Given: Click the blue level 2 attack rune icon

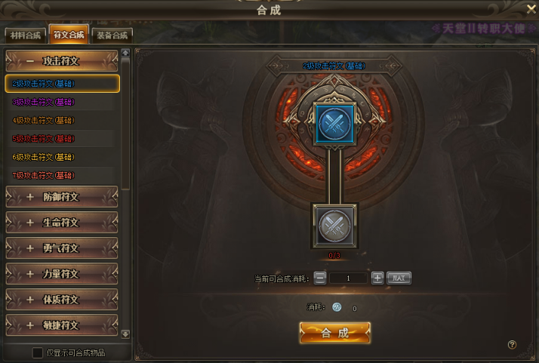Looking at the screenshot, I should [334, 124].
